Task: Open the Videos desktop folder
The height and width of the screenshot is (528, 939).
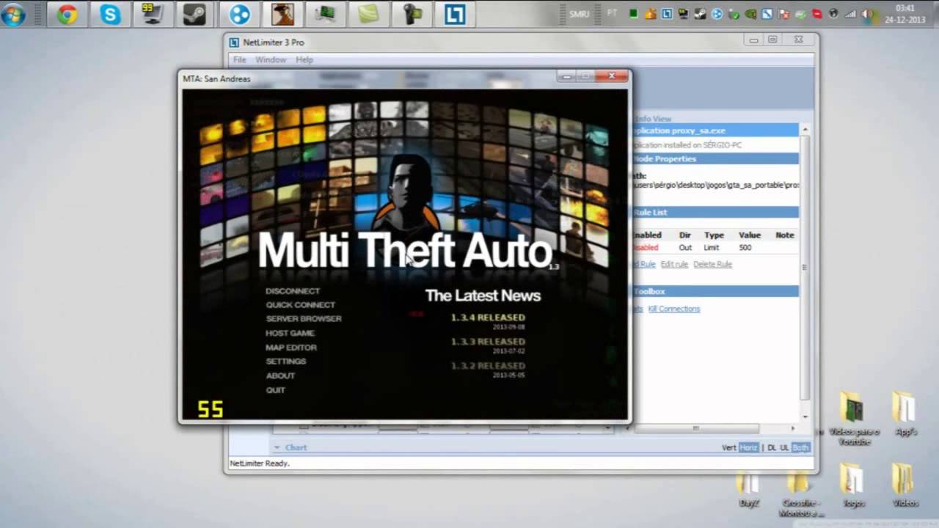Action: pyautogui.click(x=905, y=485)
